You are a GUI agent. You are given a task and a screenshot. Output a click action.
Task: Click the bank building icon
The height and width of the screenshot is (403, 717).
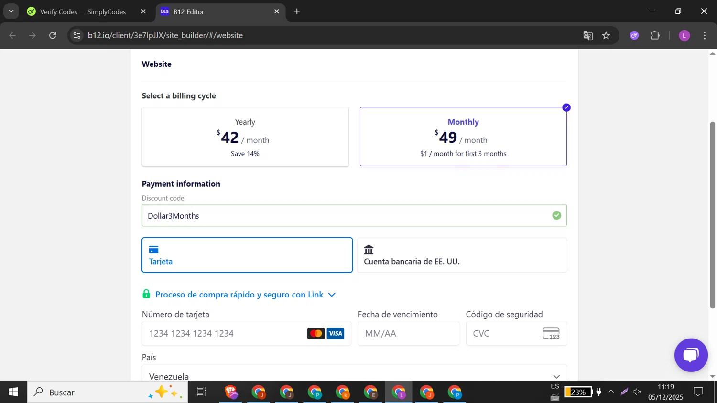369,250
